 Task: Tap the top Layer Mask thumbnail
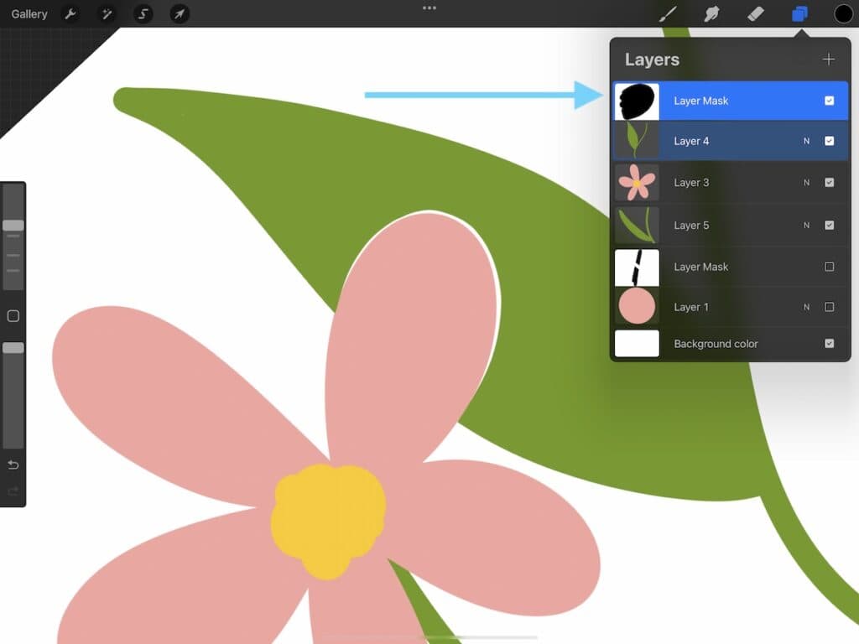(x=637, y=101)
